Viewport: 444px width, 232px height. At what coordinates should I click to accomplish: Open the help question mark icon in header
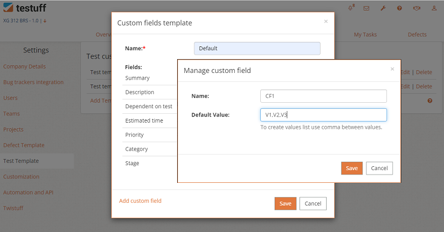(x=400, y=8)
